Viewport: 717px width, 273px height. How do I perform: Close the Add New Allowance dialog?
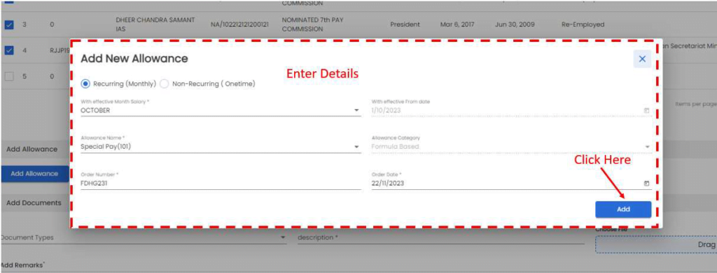642,59
